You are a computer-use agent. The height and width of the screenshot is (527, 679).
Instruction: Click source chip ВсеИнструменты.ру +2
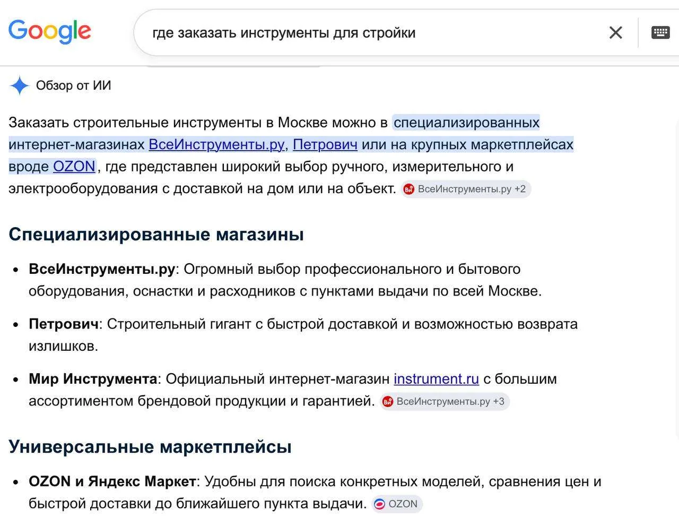pyautogui.click(x=466, y=189)
